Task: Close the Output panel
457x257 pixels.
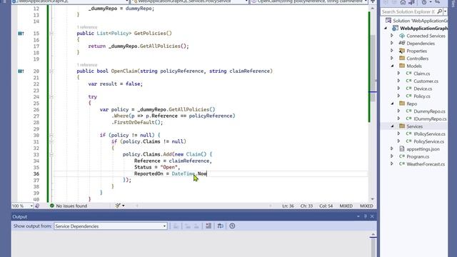Action: click(372, 216)
